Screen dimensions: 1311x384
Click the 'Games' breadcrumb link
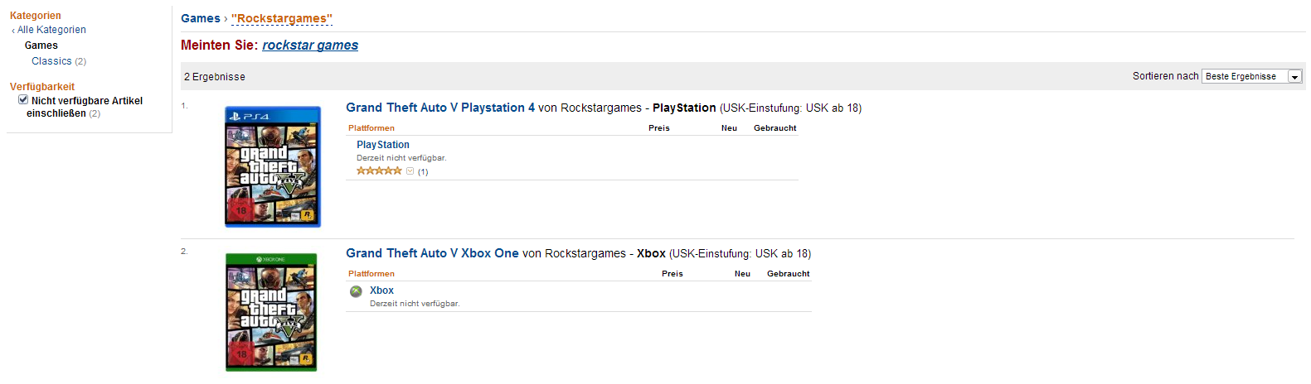point(201,18)
